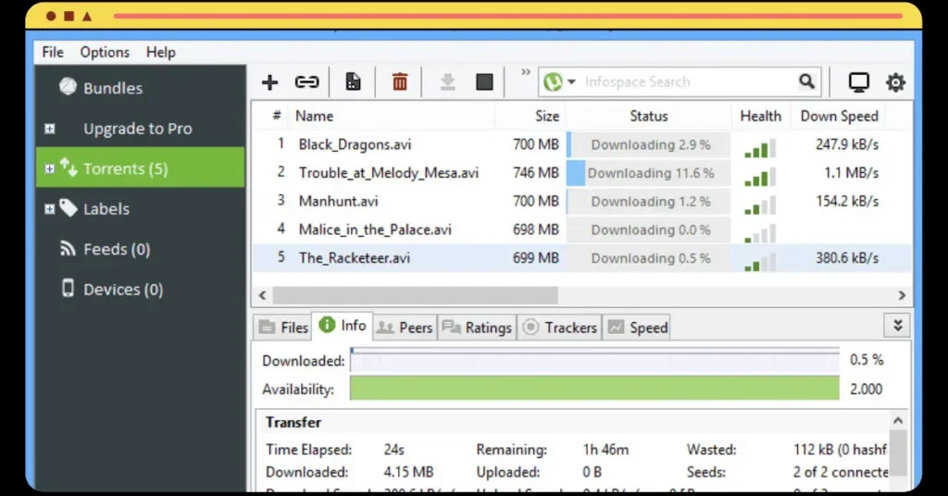Click the Transfer section scroll up arrow

[898, 420]
